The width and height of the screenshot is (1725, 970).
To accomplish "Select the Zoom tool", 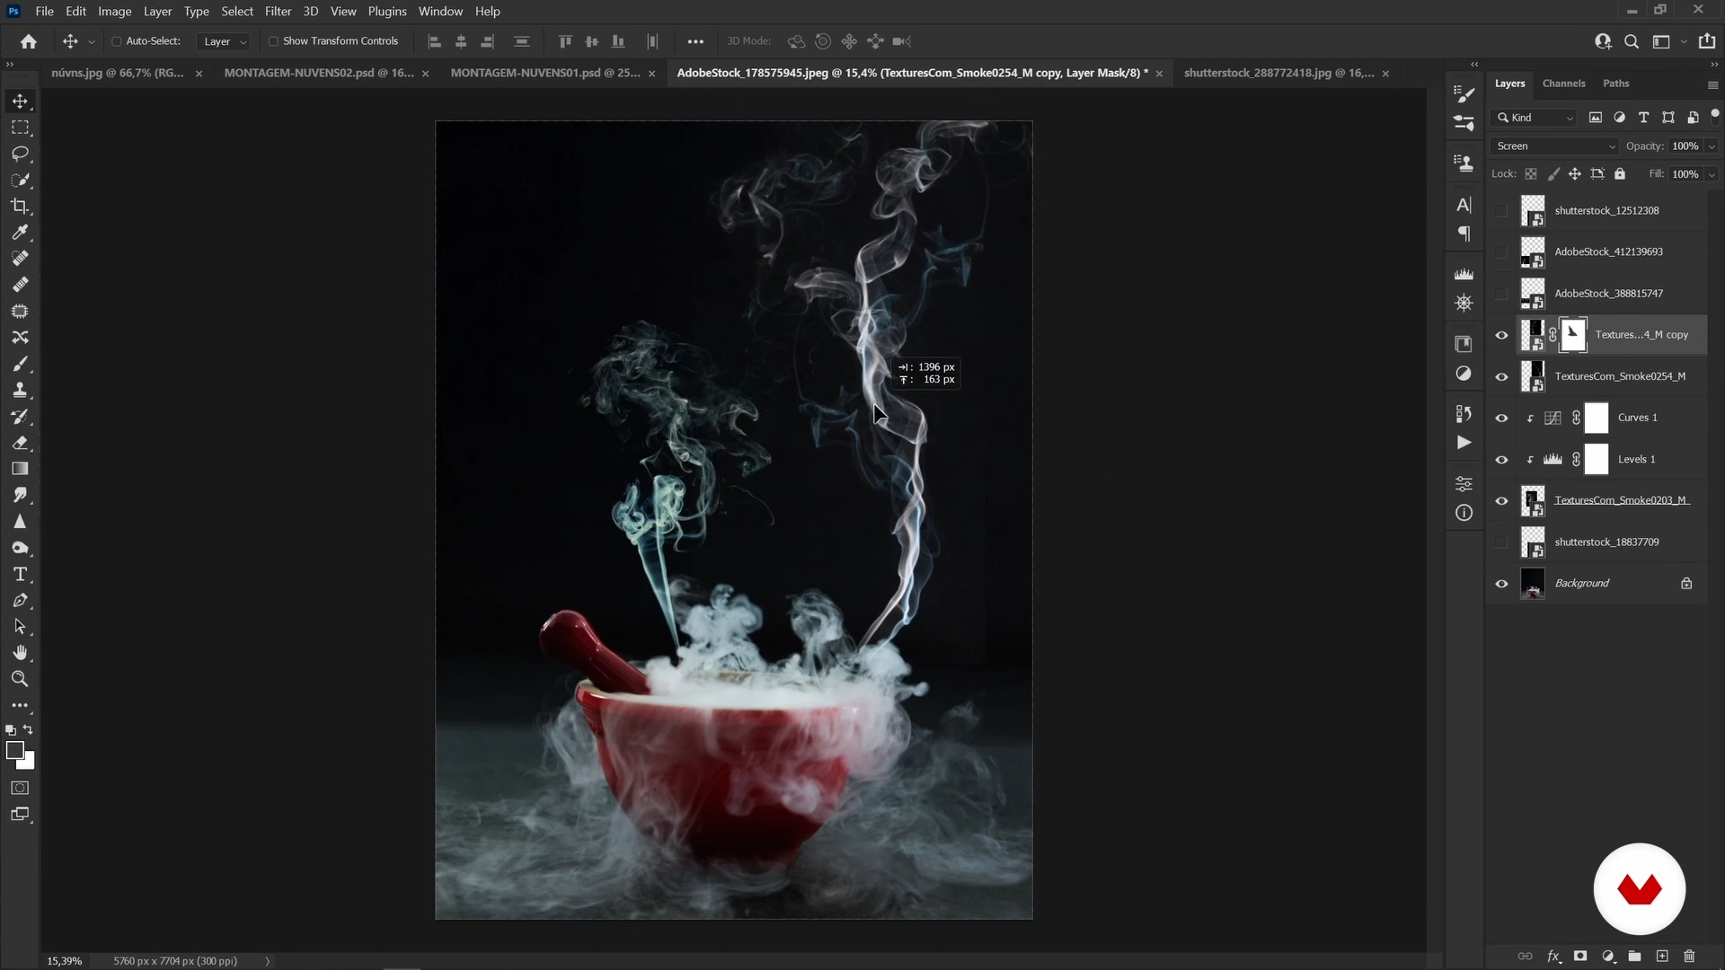I will pos(20,680).
